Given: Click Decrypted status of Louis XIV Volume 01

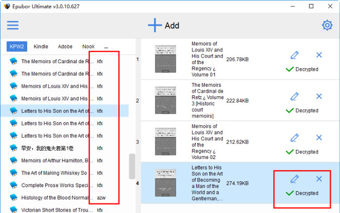Looking at the screenshot, I should click(302, 69).
